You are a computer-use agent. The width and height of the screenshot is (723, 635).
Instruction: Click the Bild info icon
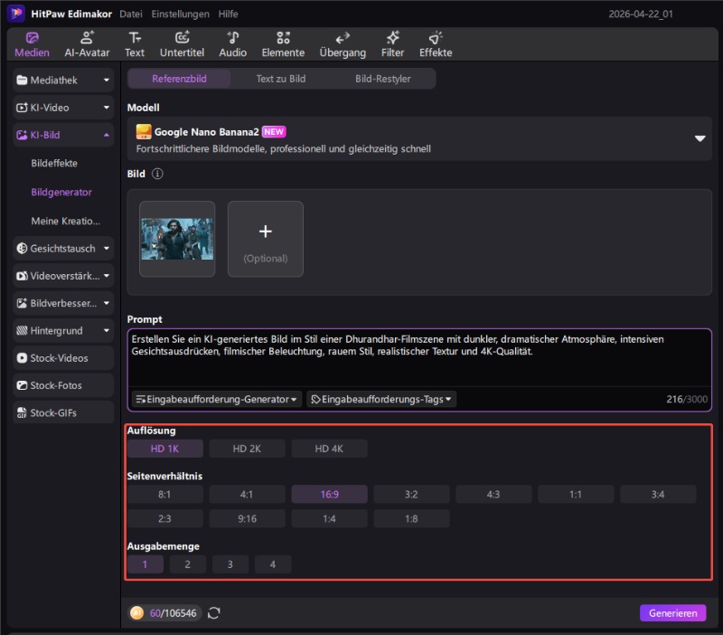tap(157, 174)
